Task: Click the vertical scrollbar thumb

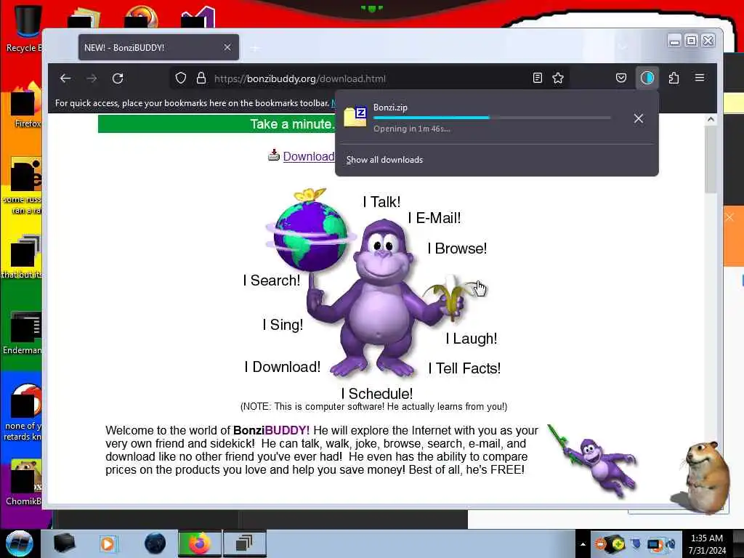Action: (711, 159)
